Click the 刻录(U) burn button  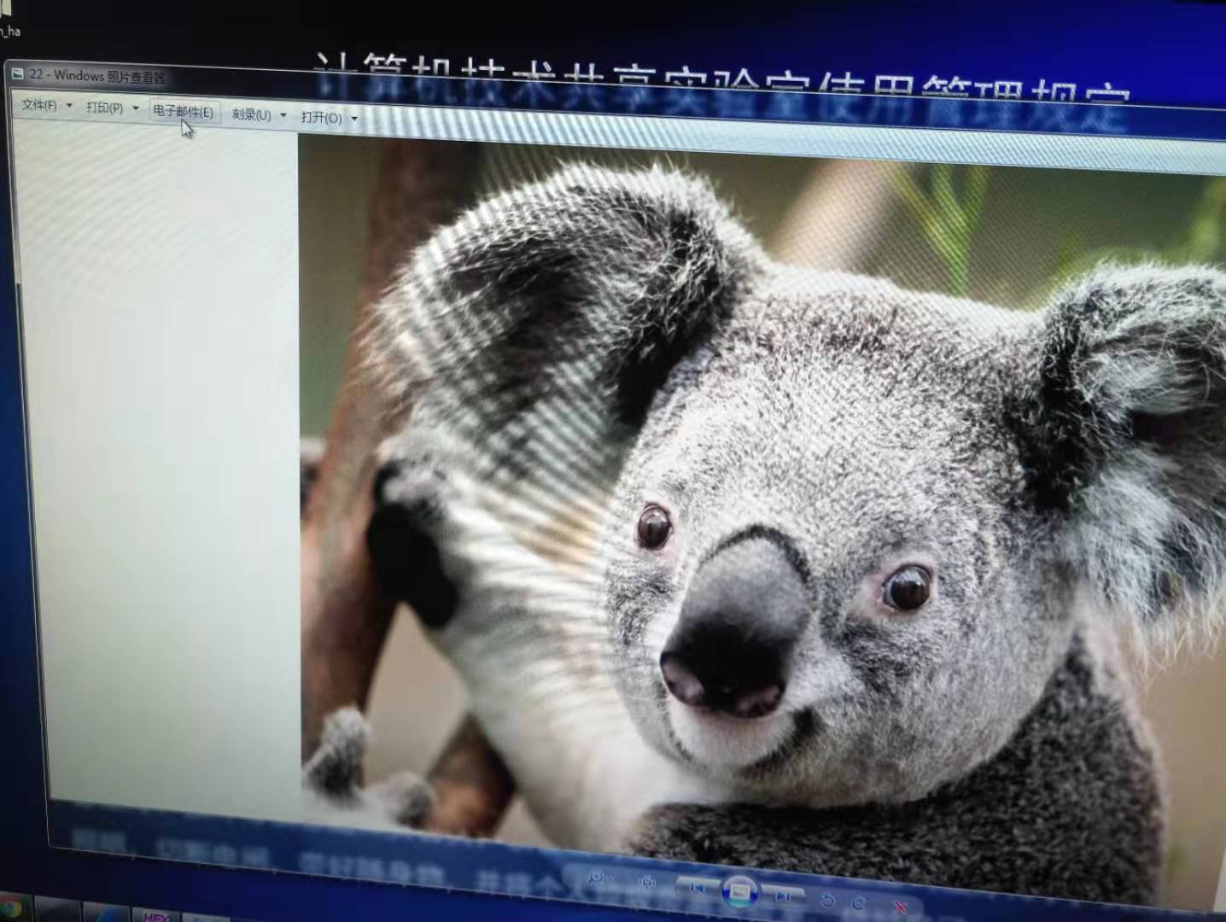tap(251, 114)
